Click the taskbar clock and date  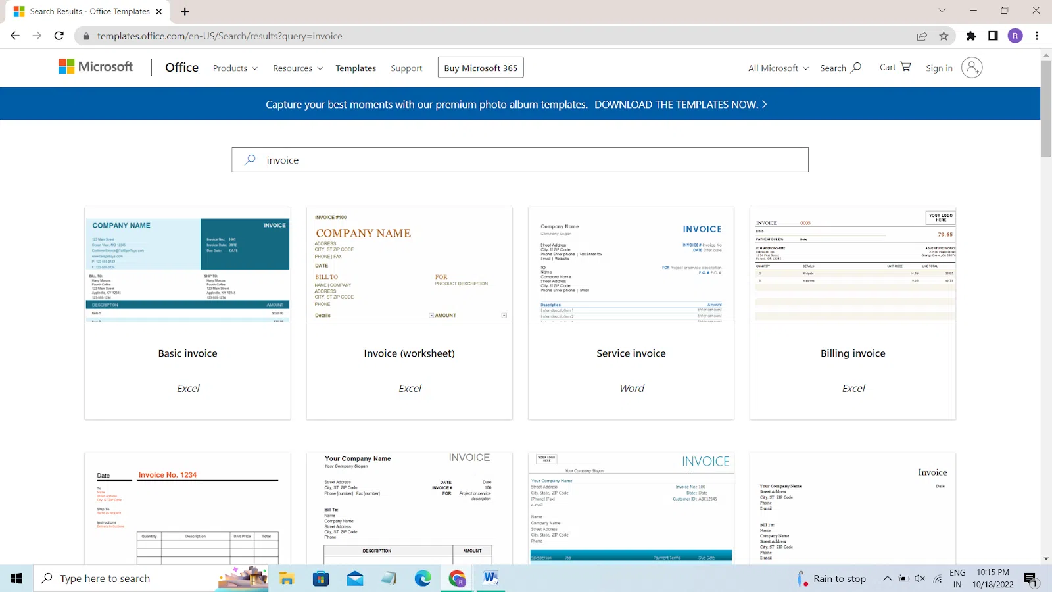[993, 578]
